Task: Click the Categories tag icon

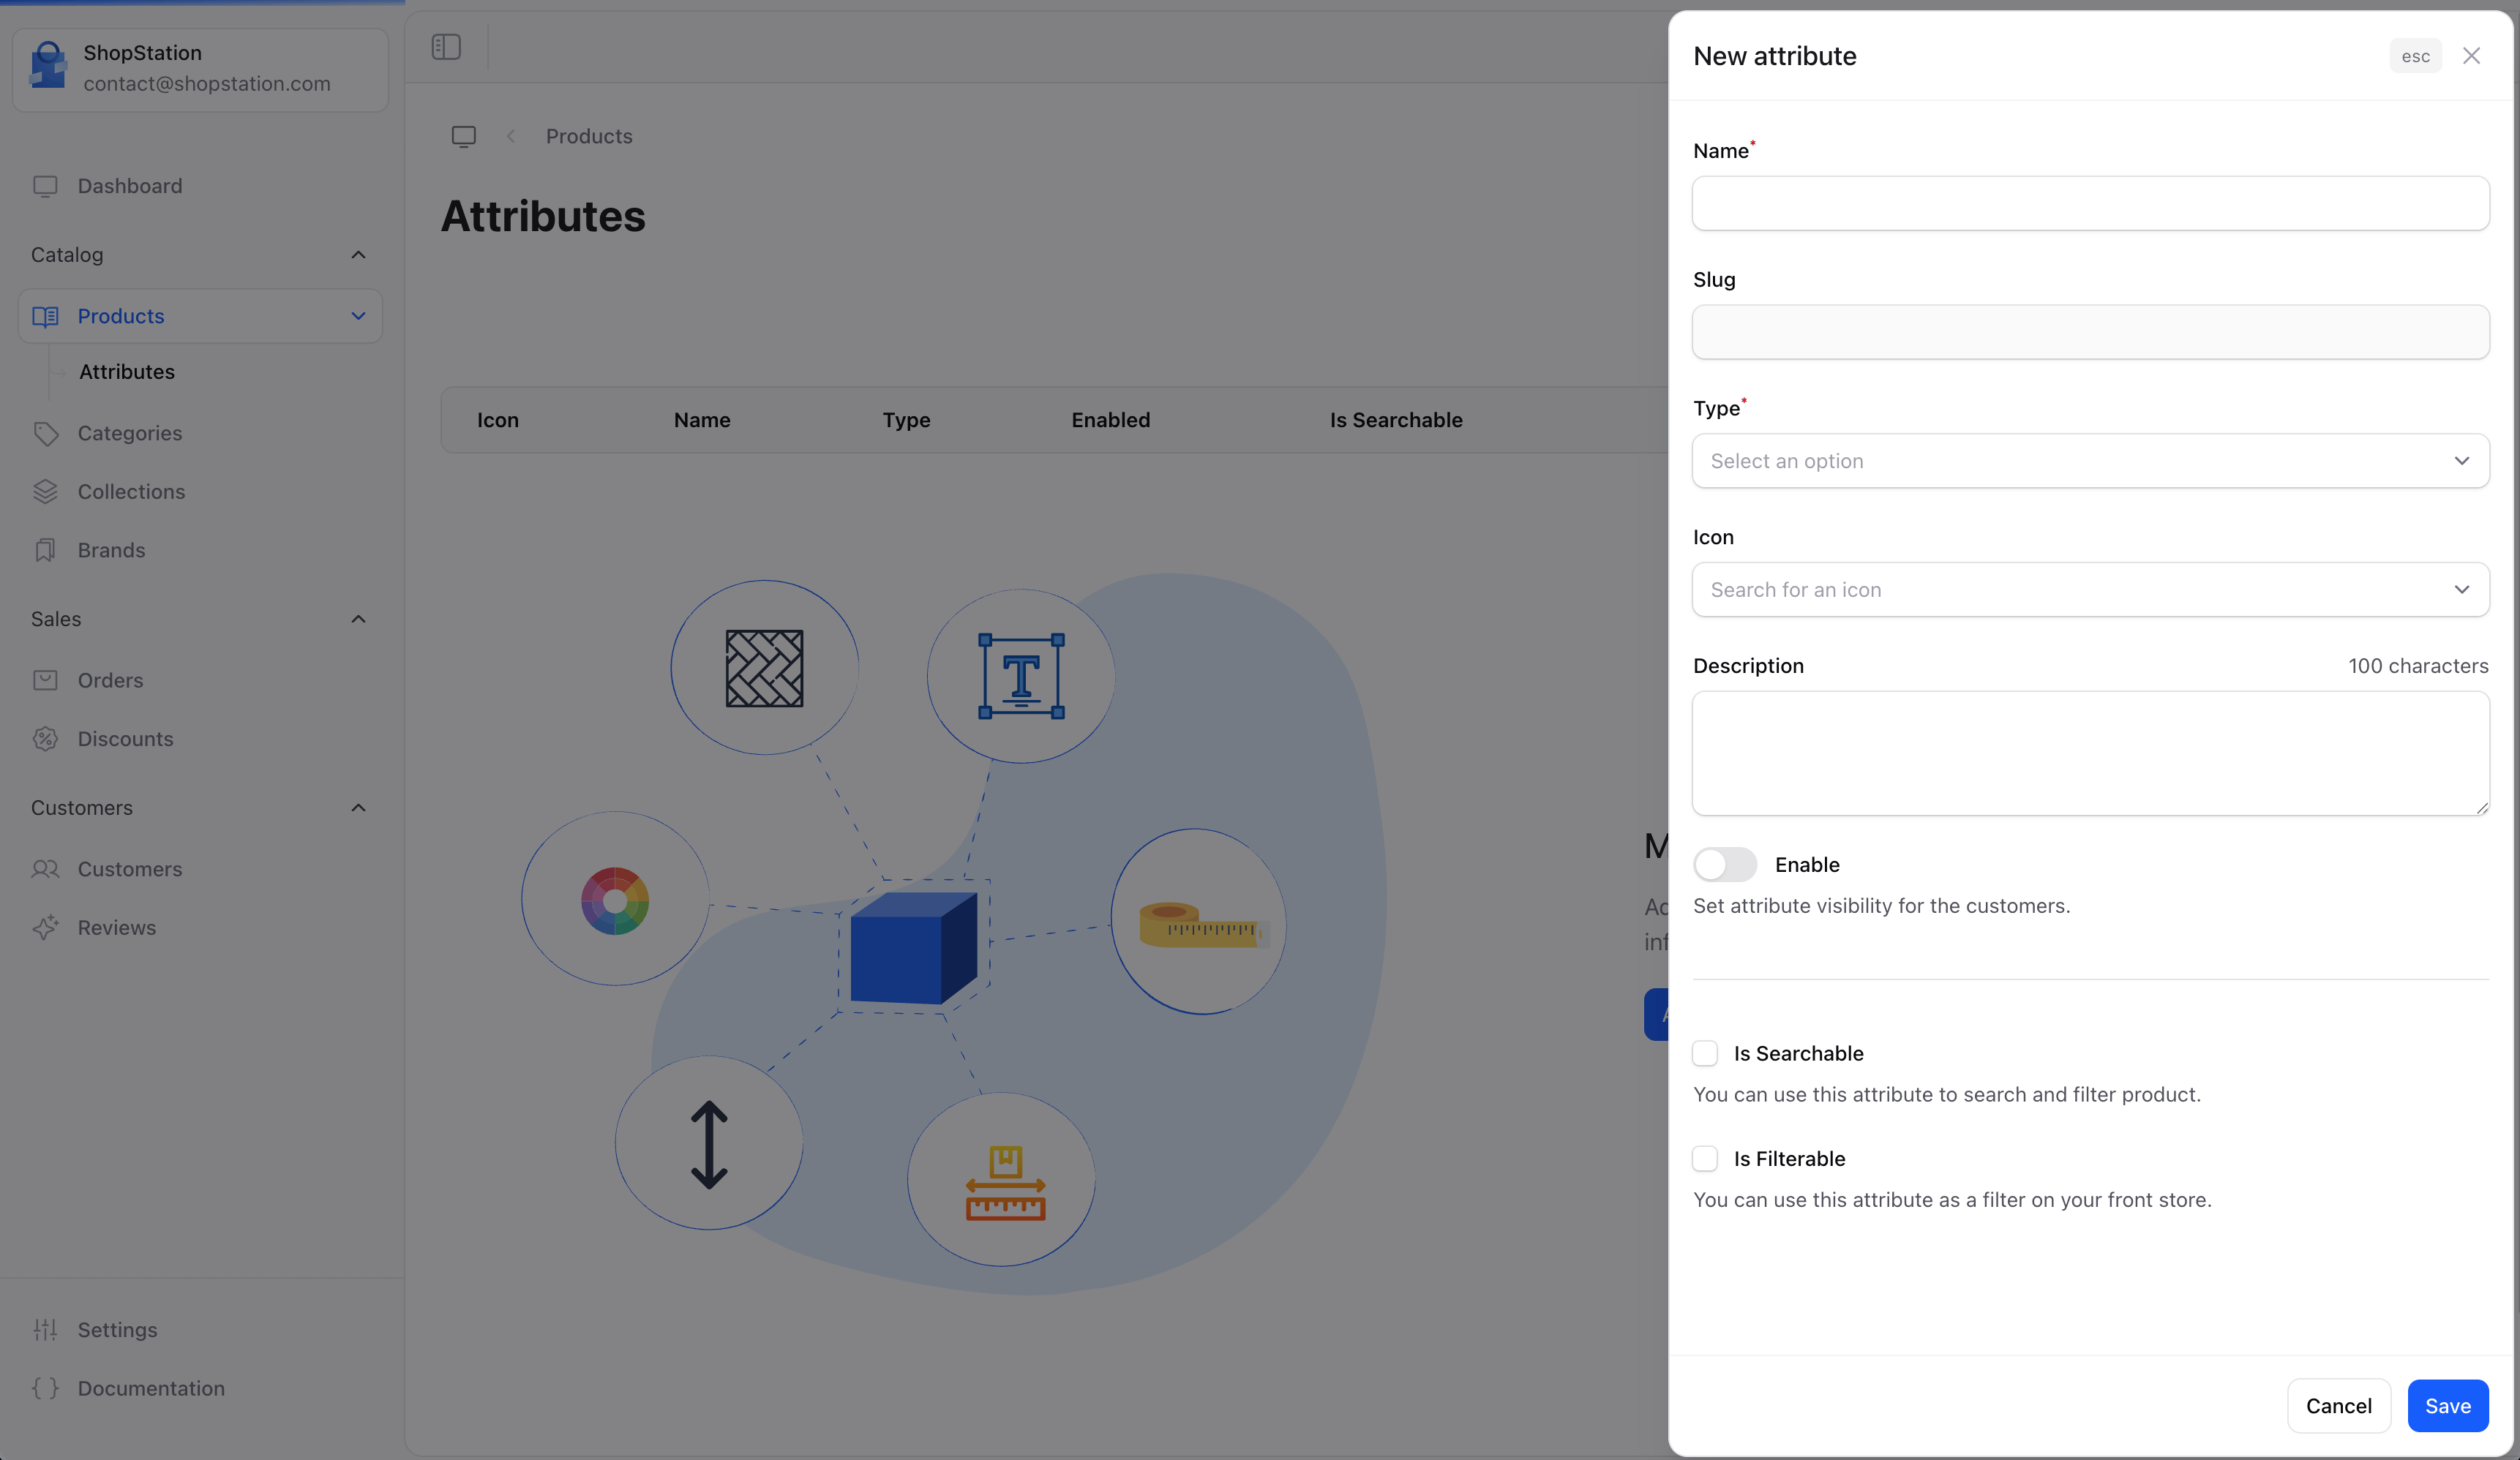Action: pyautogui.click(x=45, y=433)
